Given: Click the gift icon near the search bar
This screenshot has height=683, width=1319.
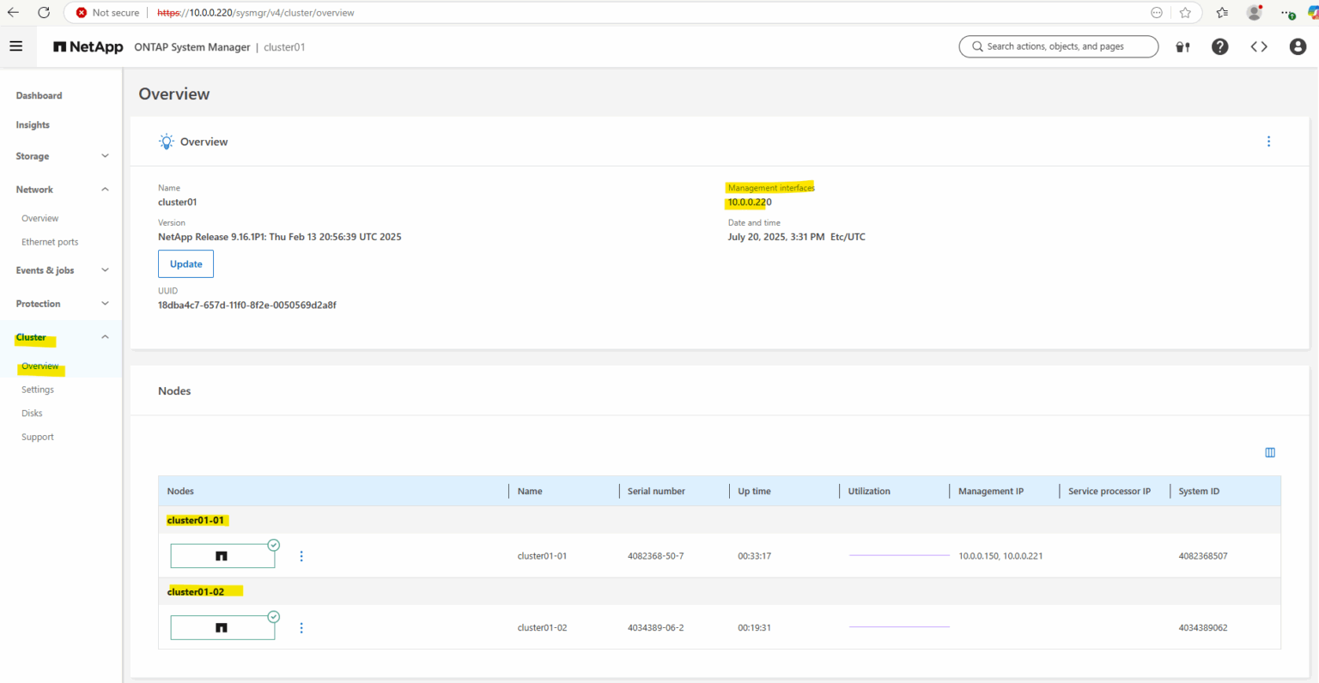Looking at the screenshot, I should tap(1182, 46).
